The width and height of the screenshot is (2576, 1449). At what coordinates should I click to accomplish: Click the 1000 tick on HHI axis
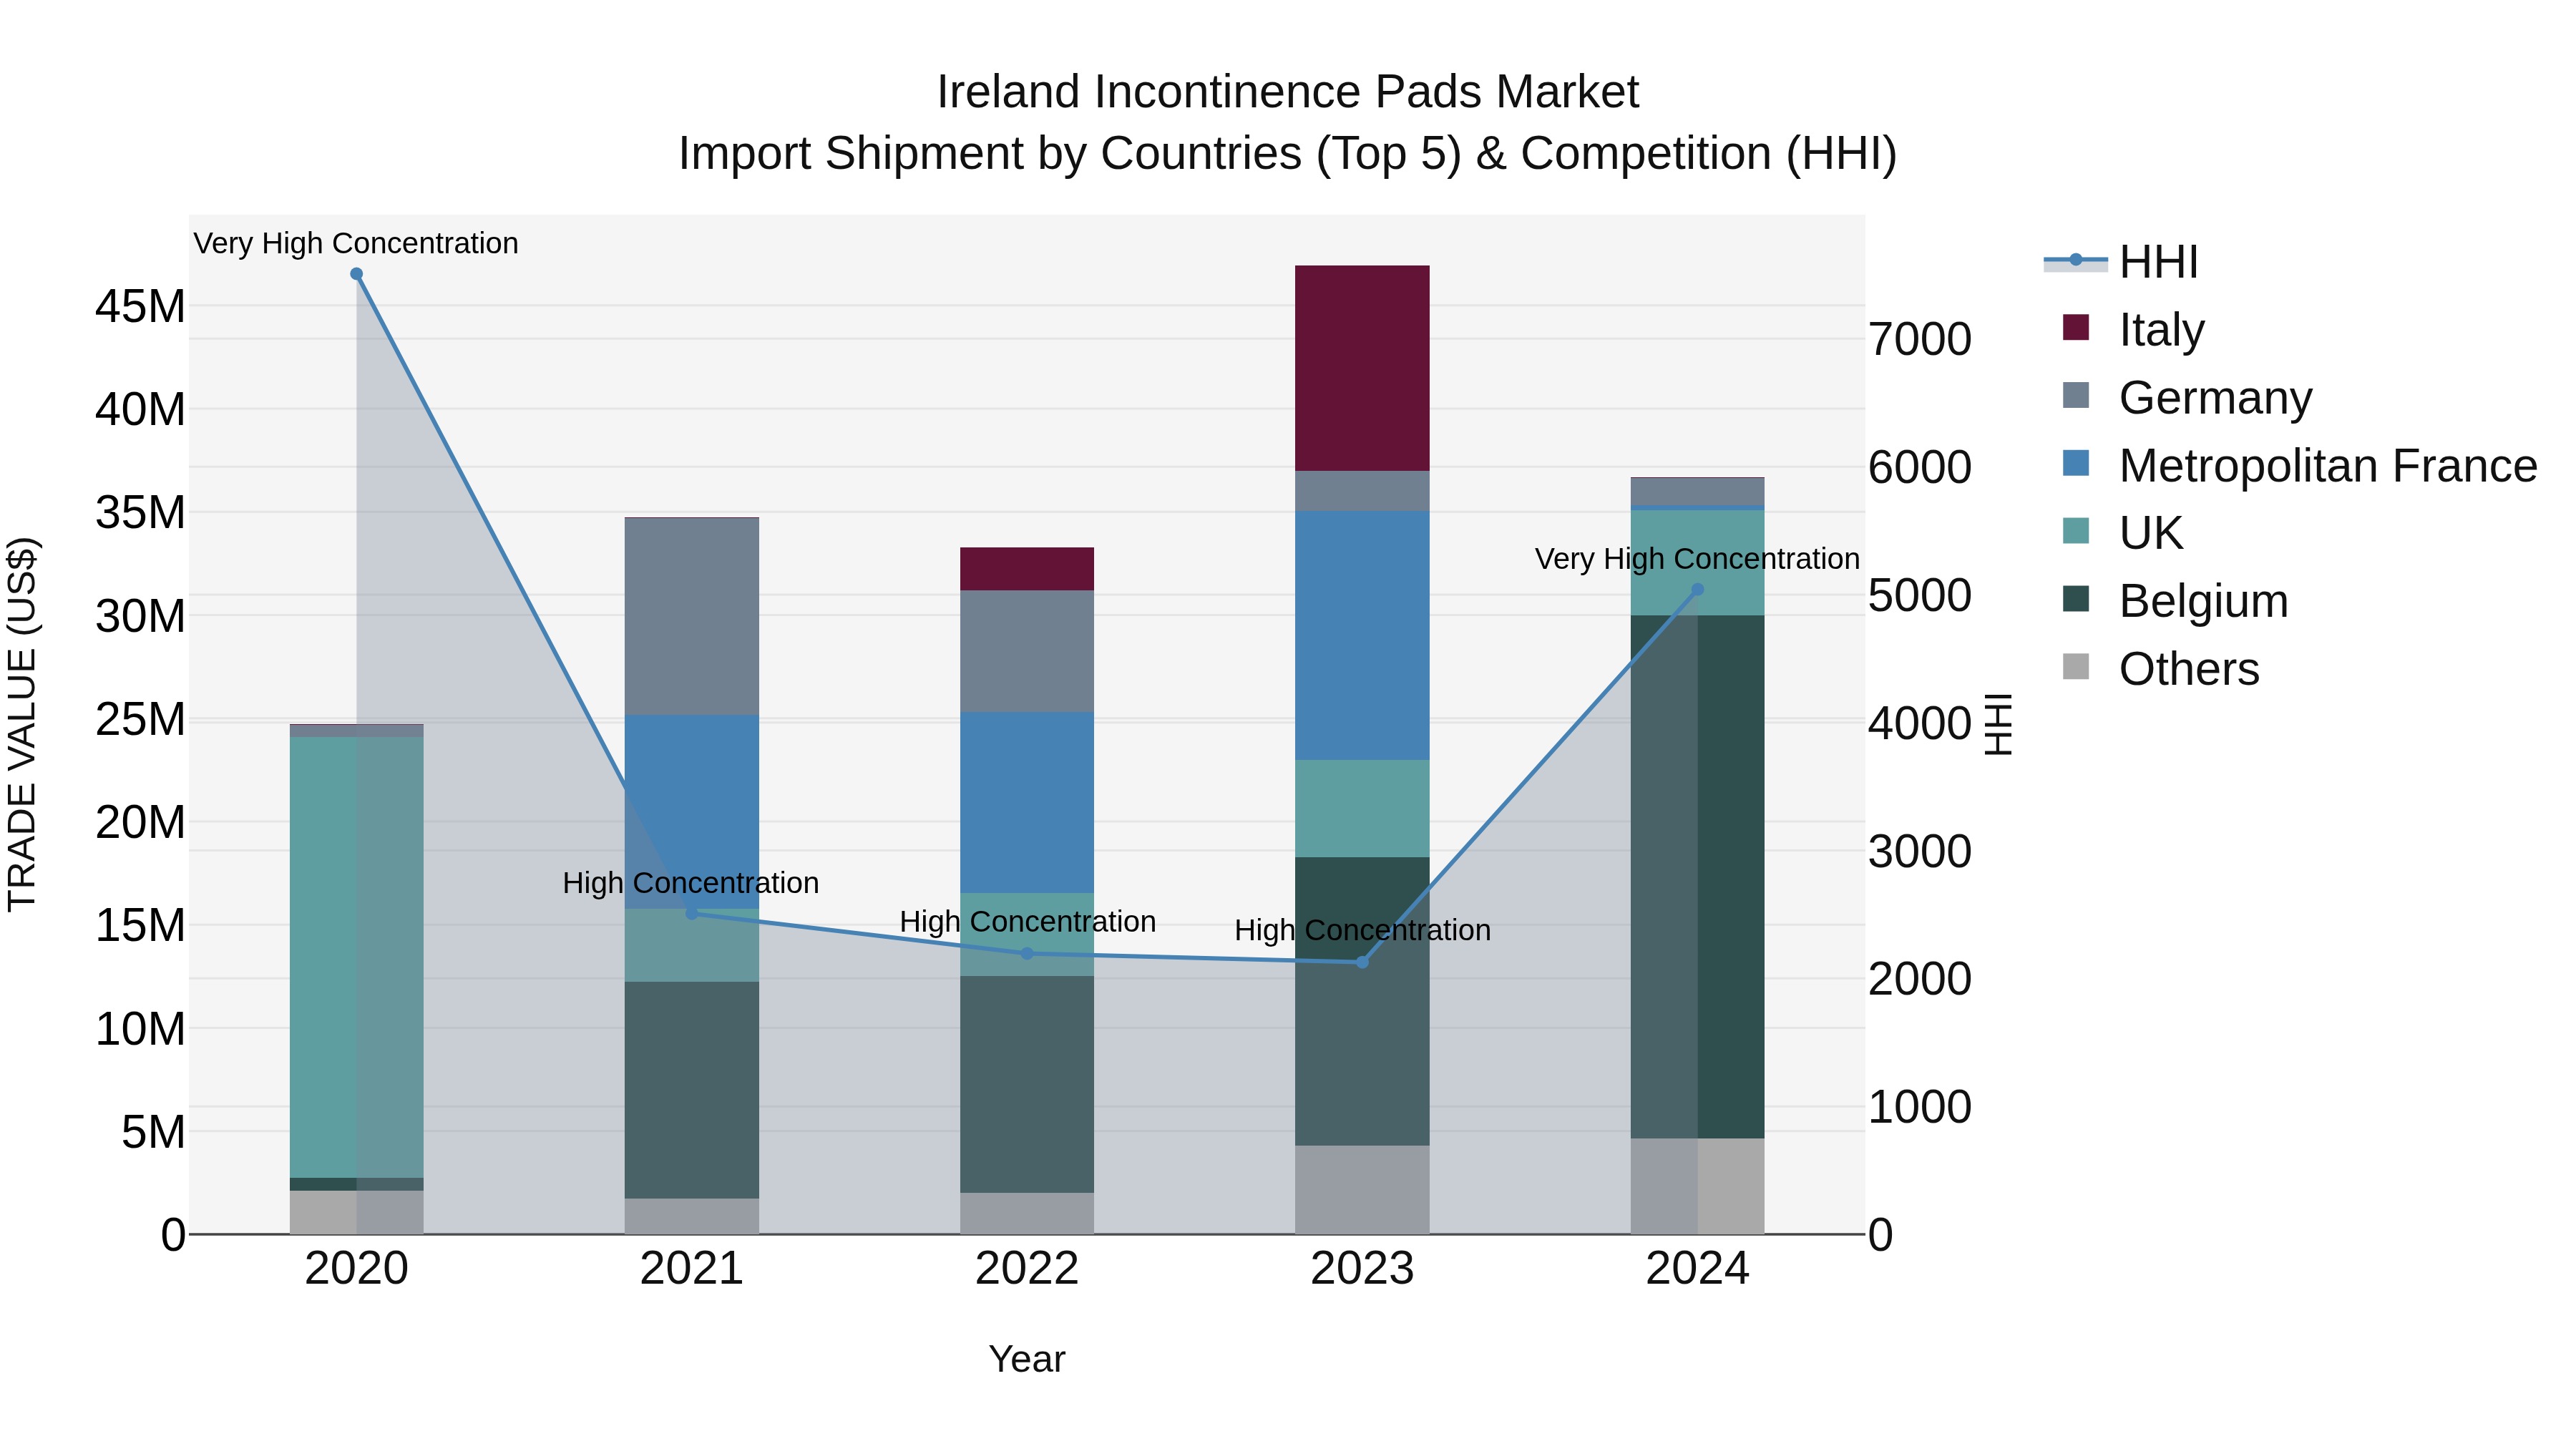pyautogui.click(x=1920, y=1107)
